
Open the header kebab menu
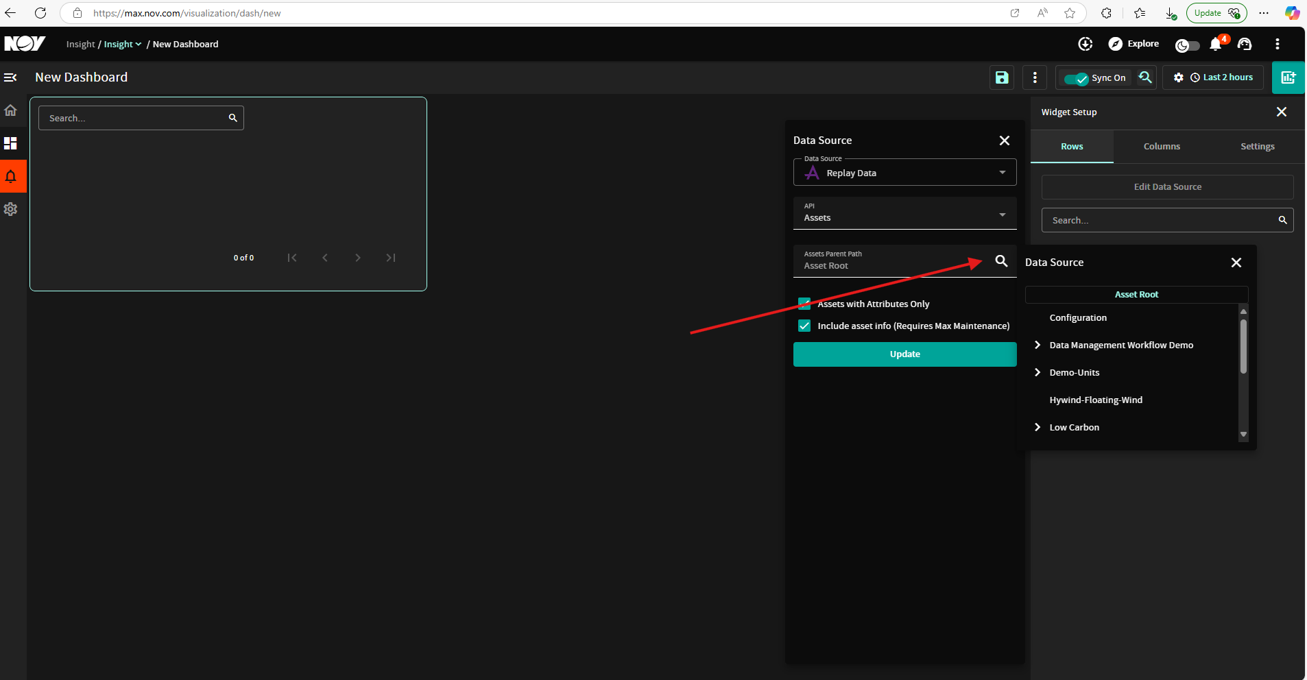1277,44
